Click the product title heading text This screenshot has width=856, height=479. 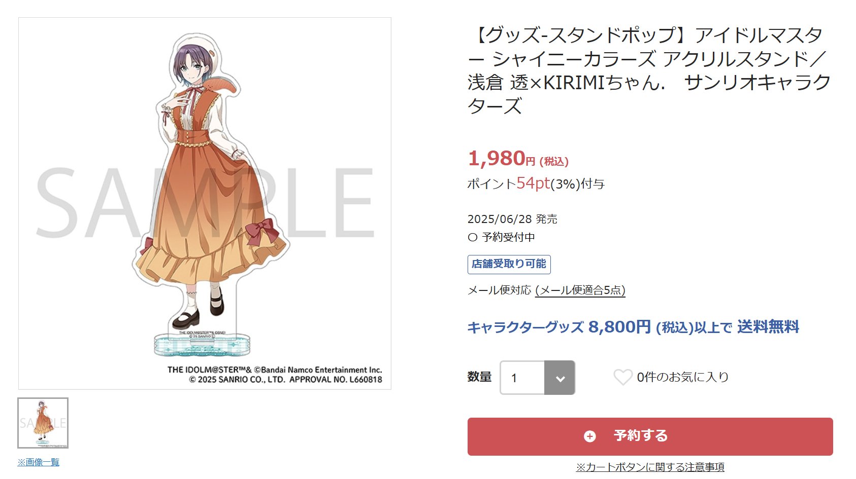point(649,70)
